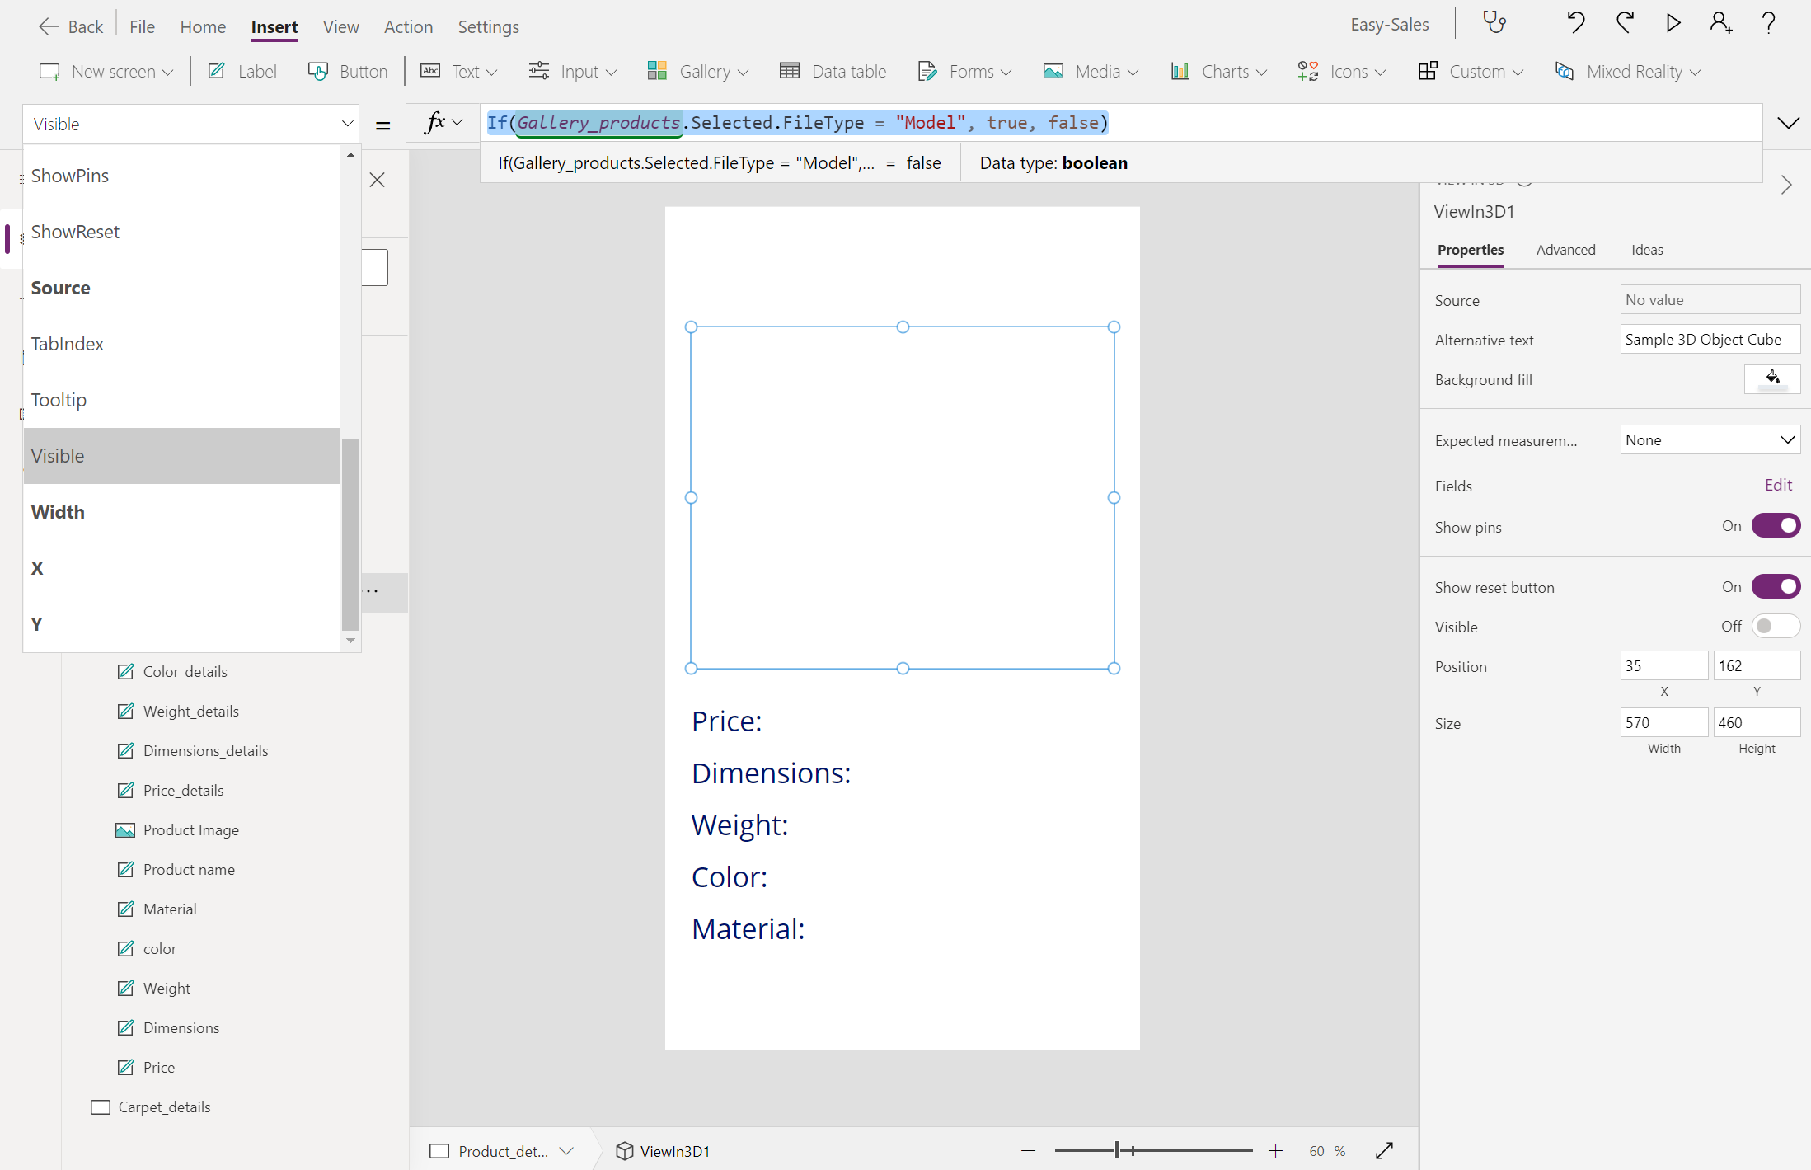Screen dimensions: 1811x1170
Task: Click the Undo arrow icon
Action: pyautogui.click(x=1575, y=23)
